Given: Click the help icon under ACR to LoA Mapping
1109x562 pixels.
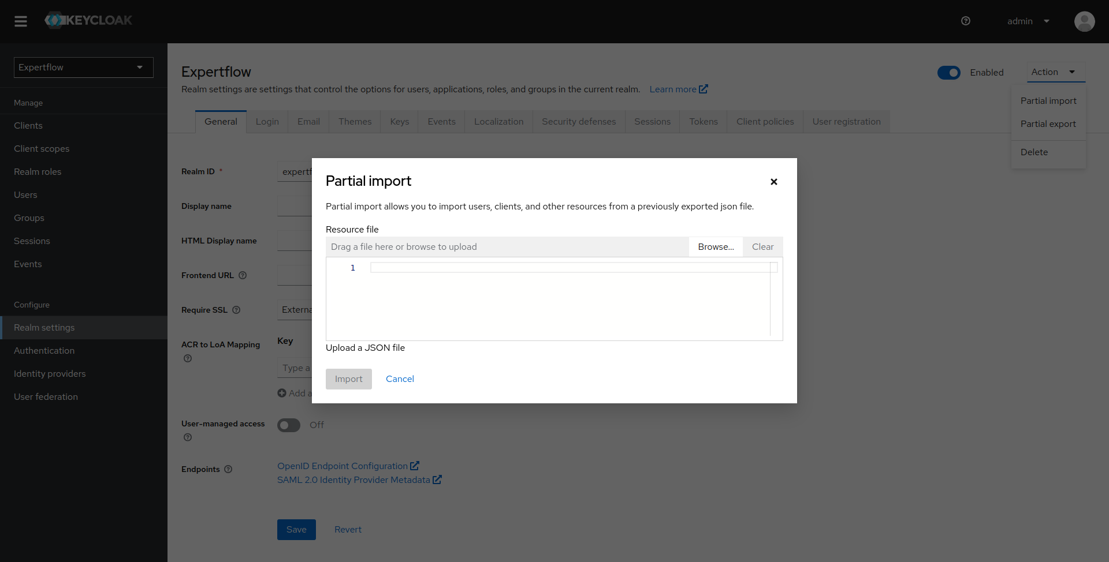Looking at the screenshot, I should (187, 358).
